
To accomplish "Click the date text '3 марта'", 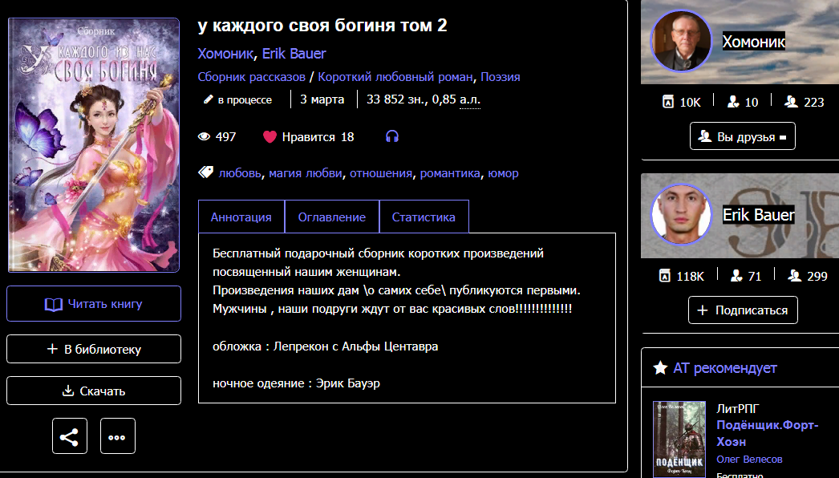I will [322, 99].
